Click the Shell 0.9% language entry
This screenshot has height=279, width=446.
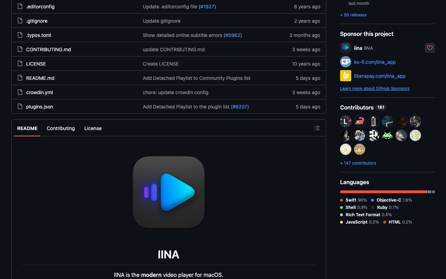pos(354,207)
